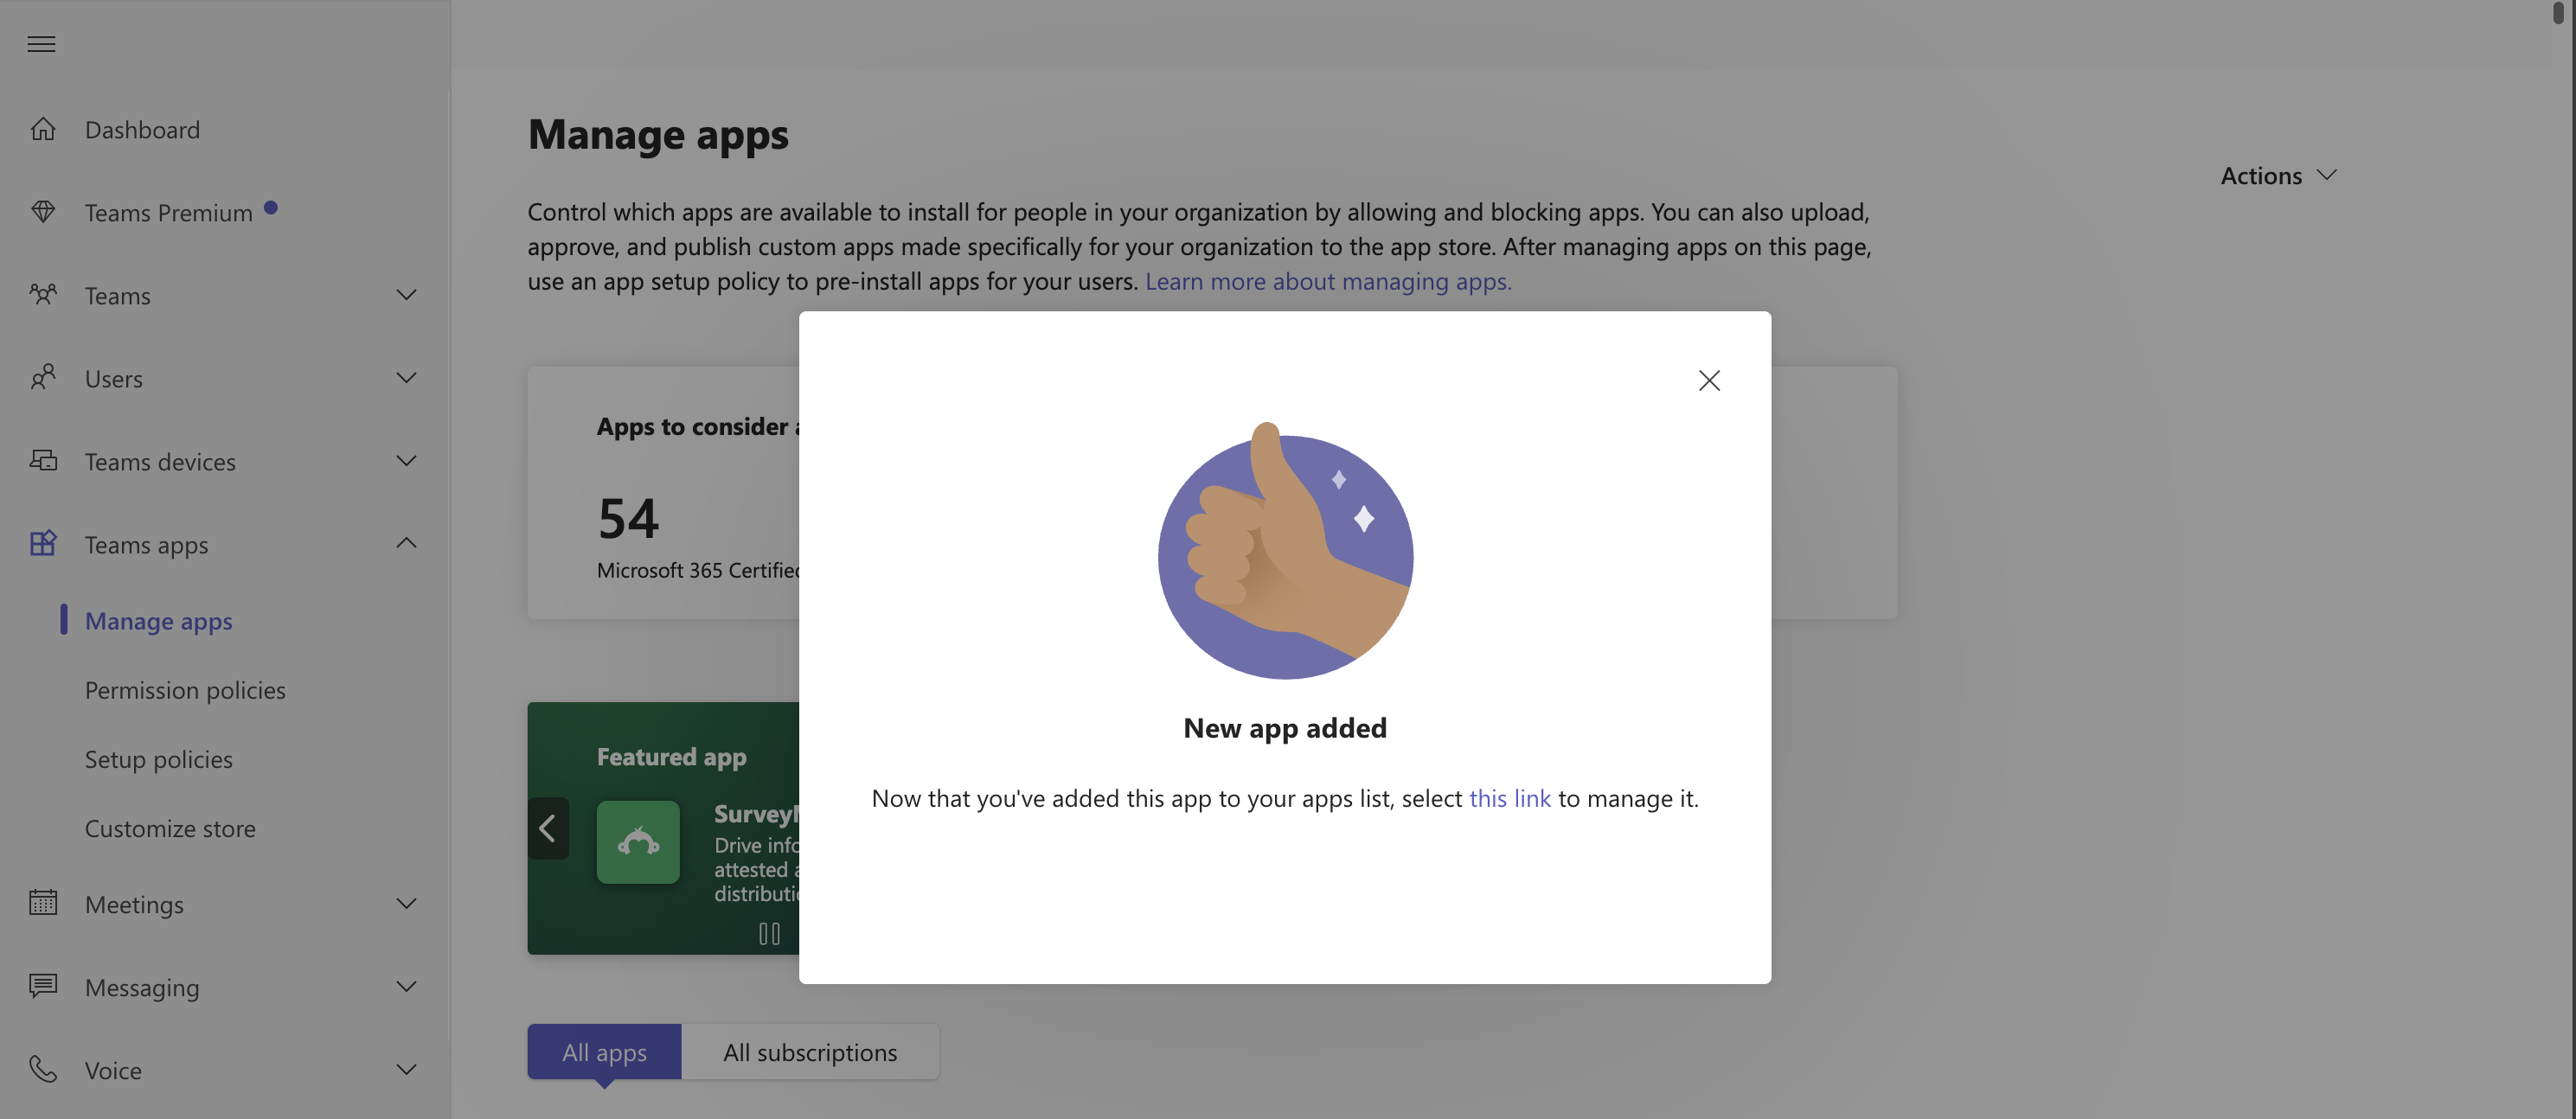Go to previous featured app with back arrow
Image resolution: width=2576 pixels, height=1119 pixels.
(549, 828)
